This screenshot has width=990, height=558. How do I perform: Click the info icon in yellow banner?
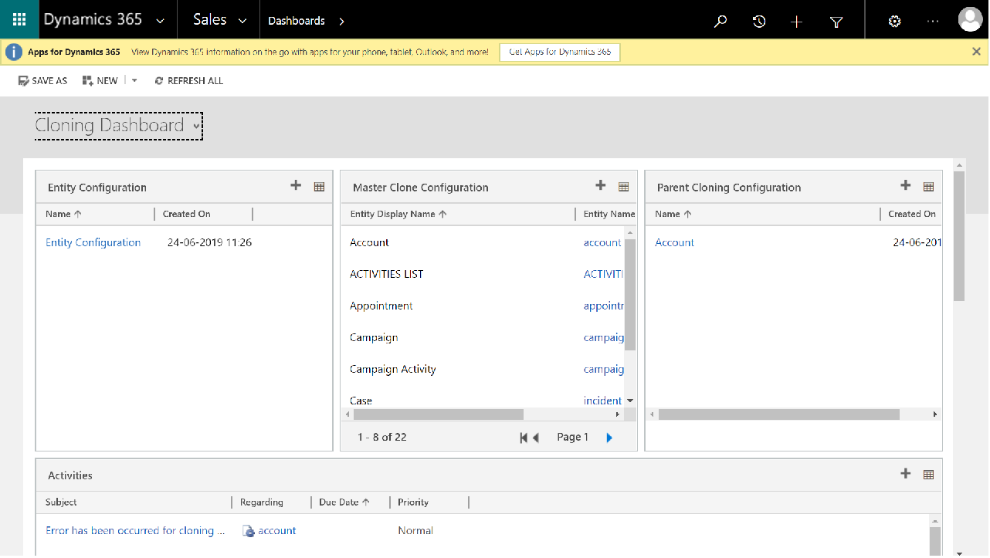coord(14,52)
